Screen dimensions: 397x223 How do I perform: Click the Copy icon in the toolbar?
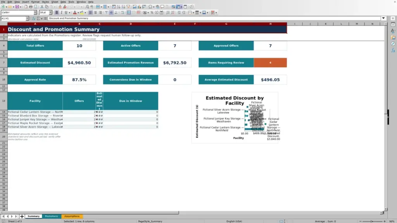coord(47,7)
